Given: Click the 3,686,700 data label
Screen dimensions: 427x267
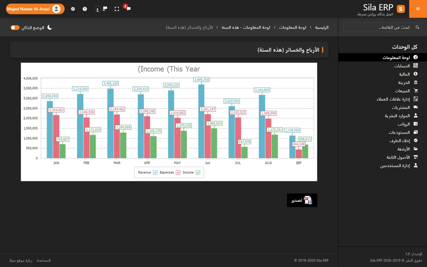Looking at the screenshot, I should click(x=201, y=79).
